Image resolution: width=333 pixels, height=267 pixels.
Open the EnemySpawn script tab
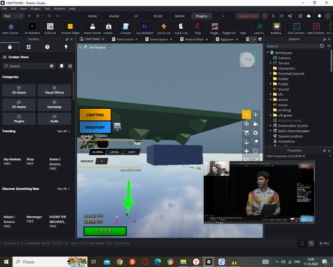tap(159, 39)
